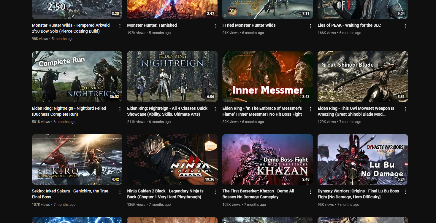436x223 pixels.
Task: Click '107K views • 7 months ago' text
Action: pos(54,205)
